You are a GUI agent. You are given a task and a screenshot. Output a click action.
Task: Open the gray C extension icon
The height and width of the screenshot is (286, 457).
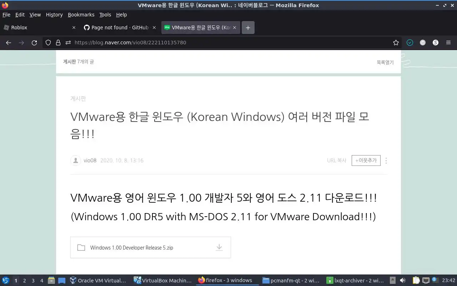[423, 43]
